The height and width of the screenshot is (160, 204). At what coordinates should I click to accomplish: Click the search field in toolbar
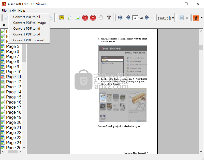click(x=164, y=18)
